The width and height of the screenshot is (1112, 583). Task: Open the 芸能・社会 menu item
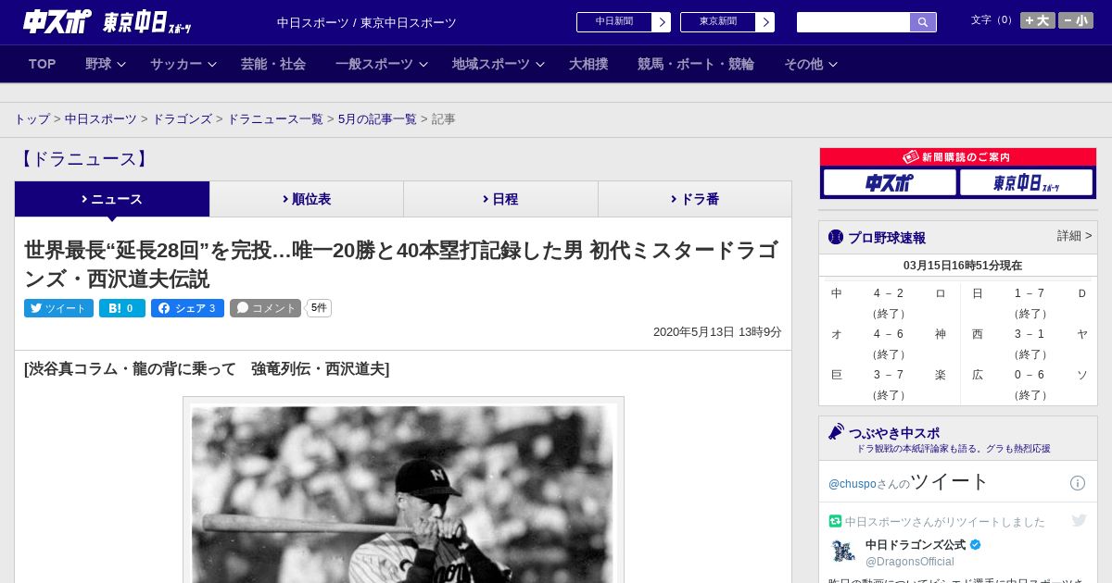coord(273,64)
